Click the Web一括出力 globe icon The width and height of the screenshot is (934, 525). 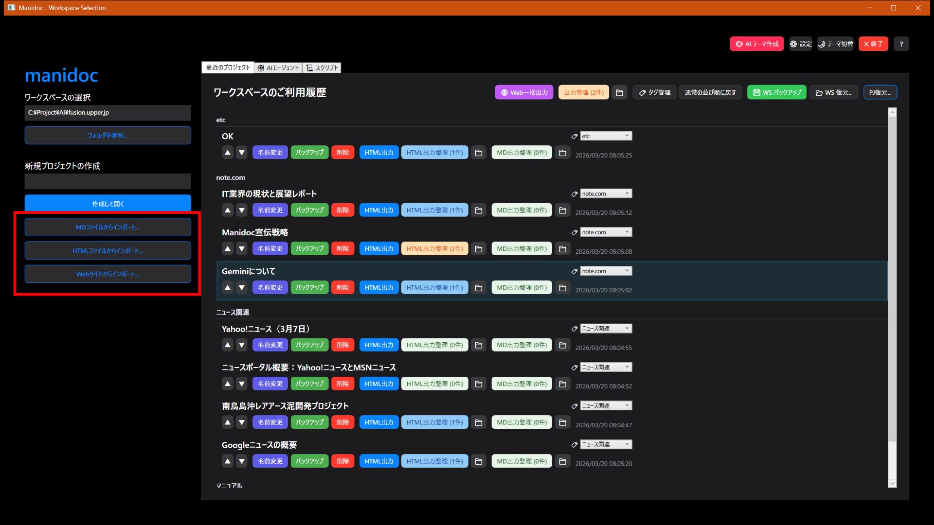click(x=503, y=92)
